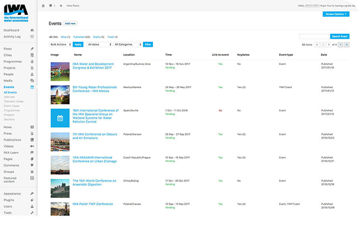Screen dimensions: 360x229
Task: Click the IWA Learn graduation cap icon
Action: tap(32, 153)
